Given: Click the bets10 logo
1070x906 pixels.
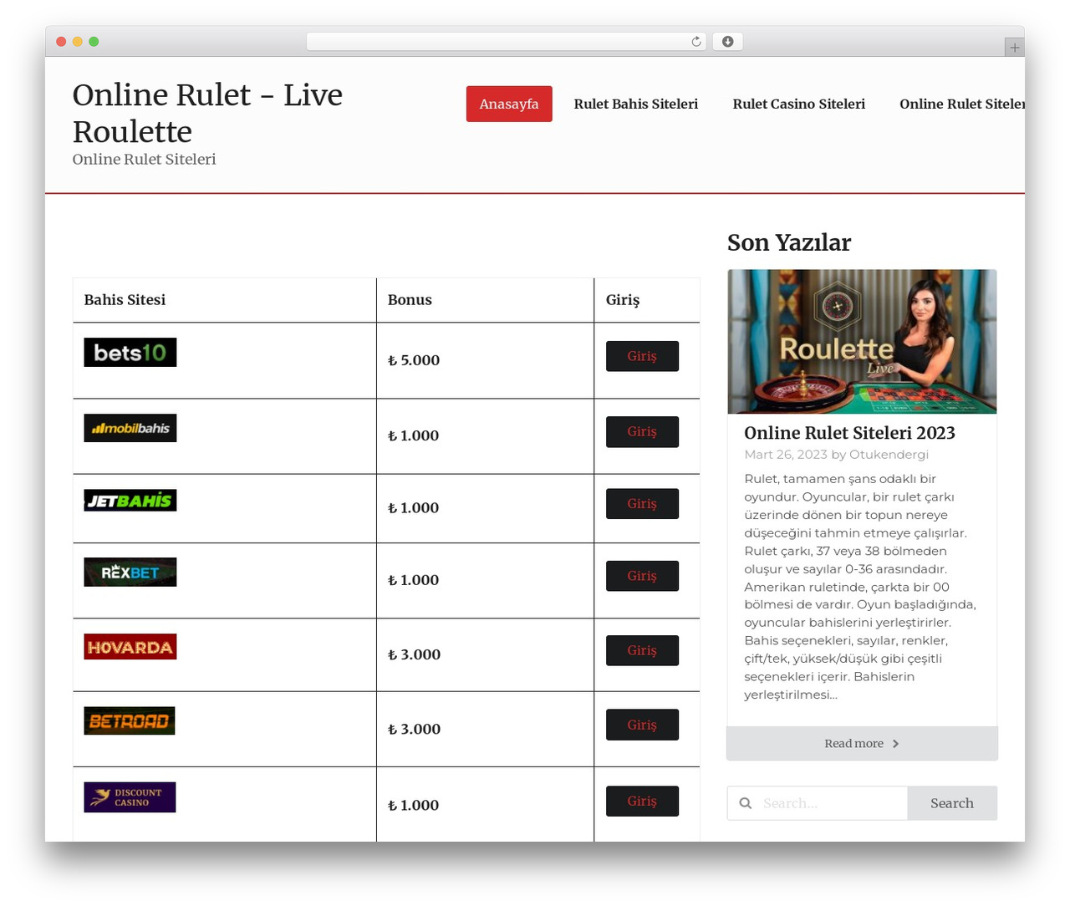Looking at the screenshot, I should pos(130,353).
